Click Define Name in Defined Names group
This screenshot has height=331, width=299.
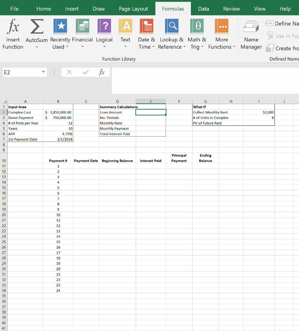[x=282, y=23]
